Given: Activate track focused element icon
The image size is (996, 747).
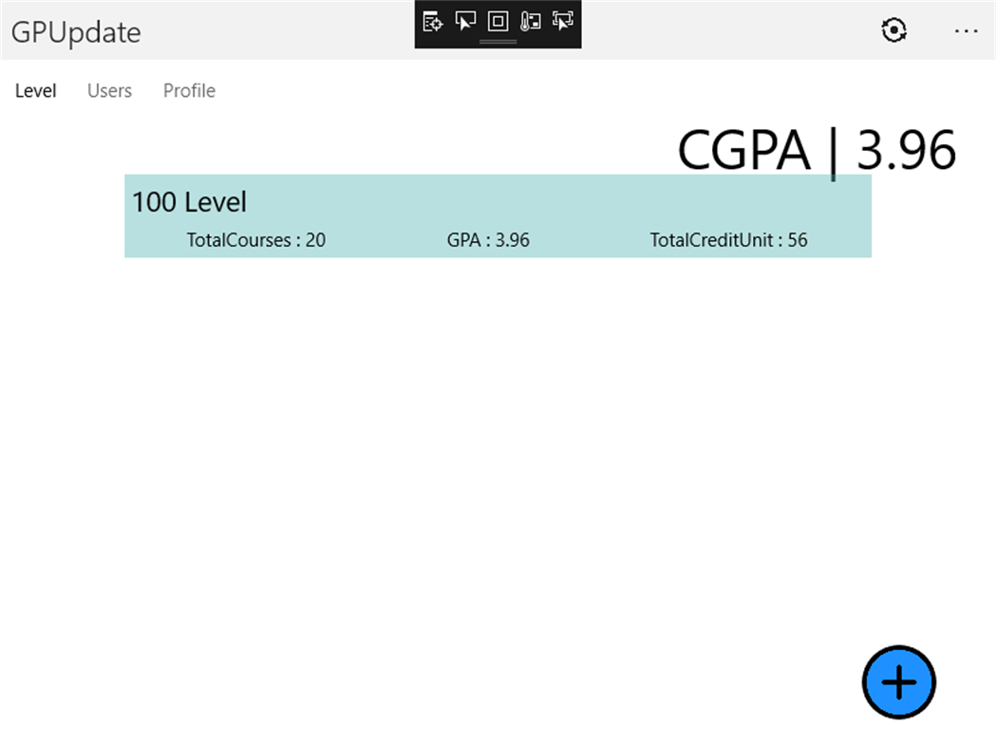Looking at the screenshot, I should (563, 22).
